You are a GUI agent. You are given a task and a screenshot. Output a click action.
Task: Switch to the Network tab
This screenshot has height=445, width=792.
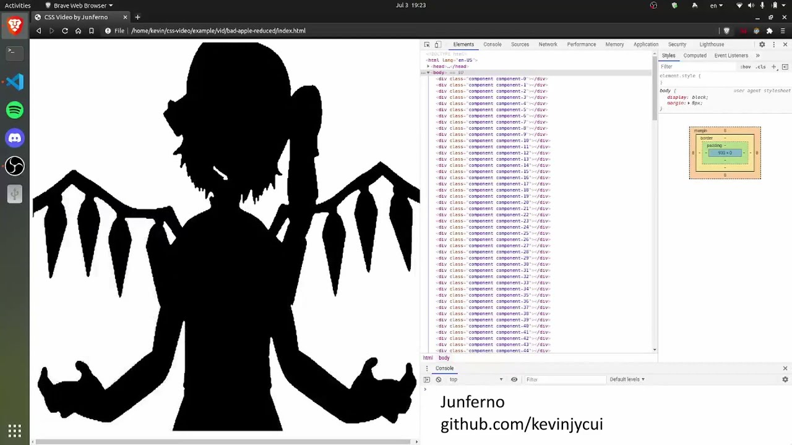[x=548, y=44]
